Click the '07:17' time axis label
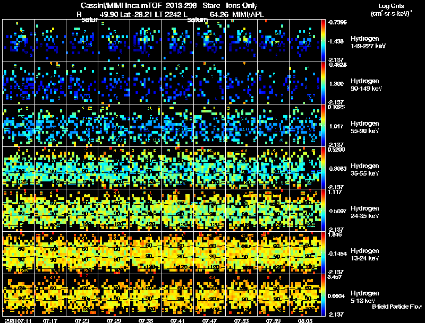Image resolution: width=425 pixels, height=323 pixels. [50, 321]
